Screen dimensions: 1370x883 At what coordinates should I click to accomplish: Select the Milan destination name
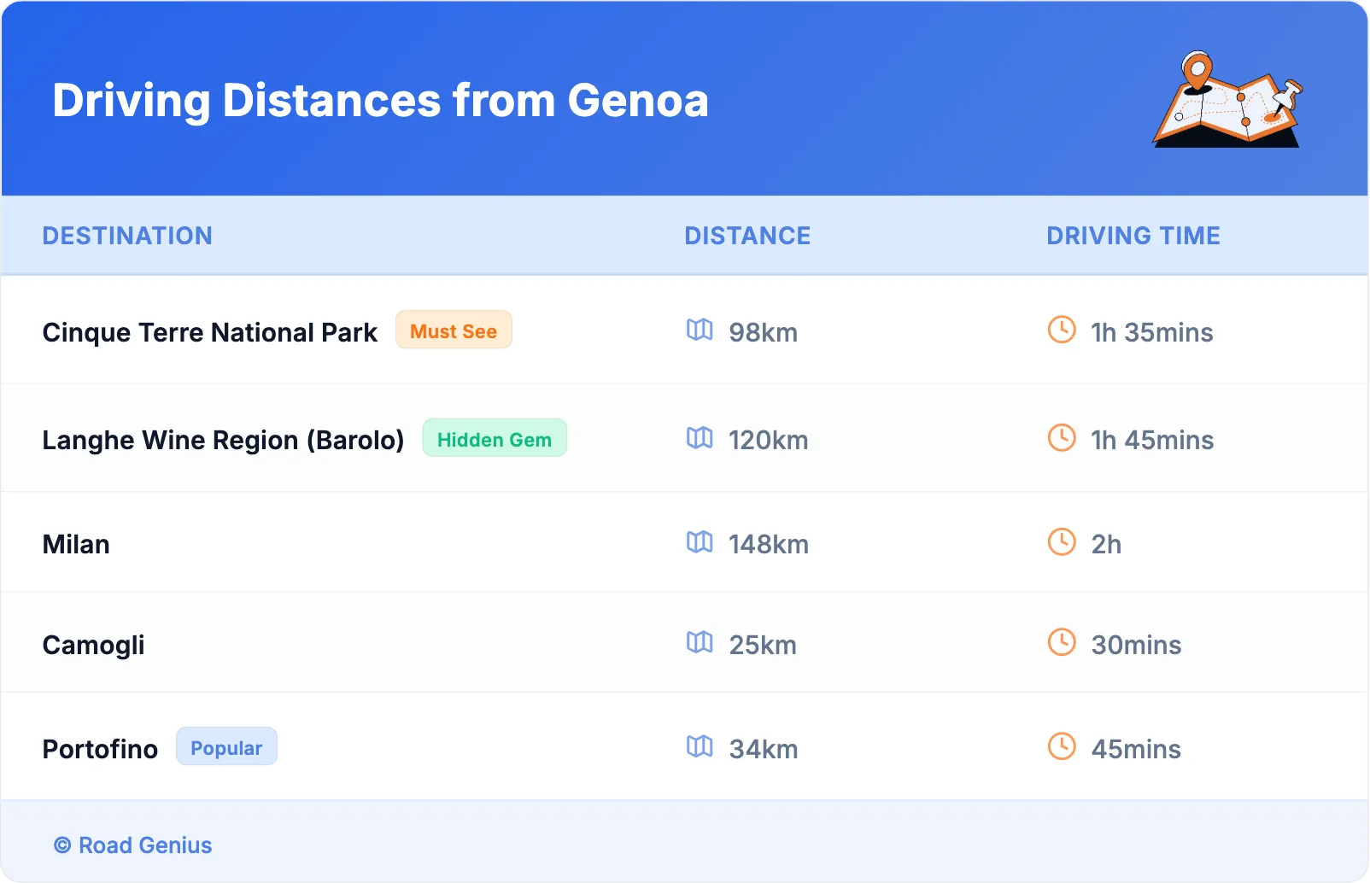click(x=76, y=544)
